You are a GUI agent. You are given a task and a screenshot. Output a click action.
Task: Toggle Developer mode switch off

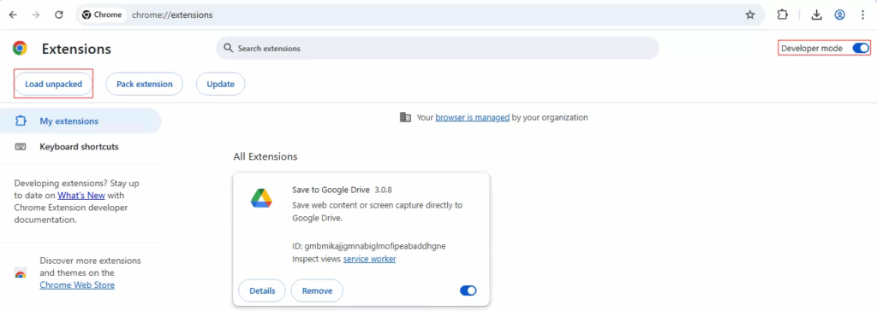pyautogui.click(x=861, y=49)
